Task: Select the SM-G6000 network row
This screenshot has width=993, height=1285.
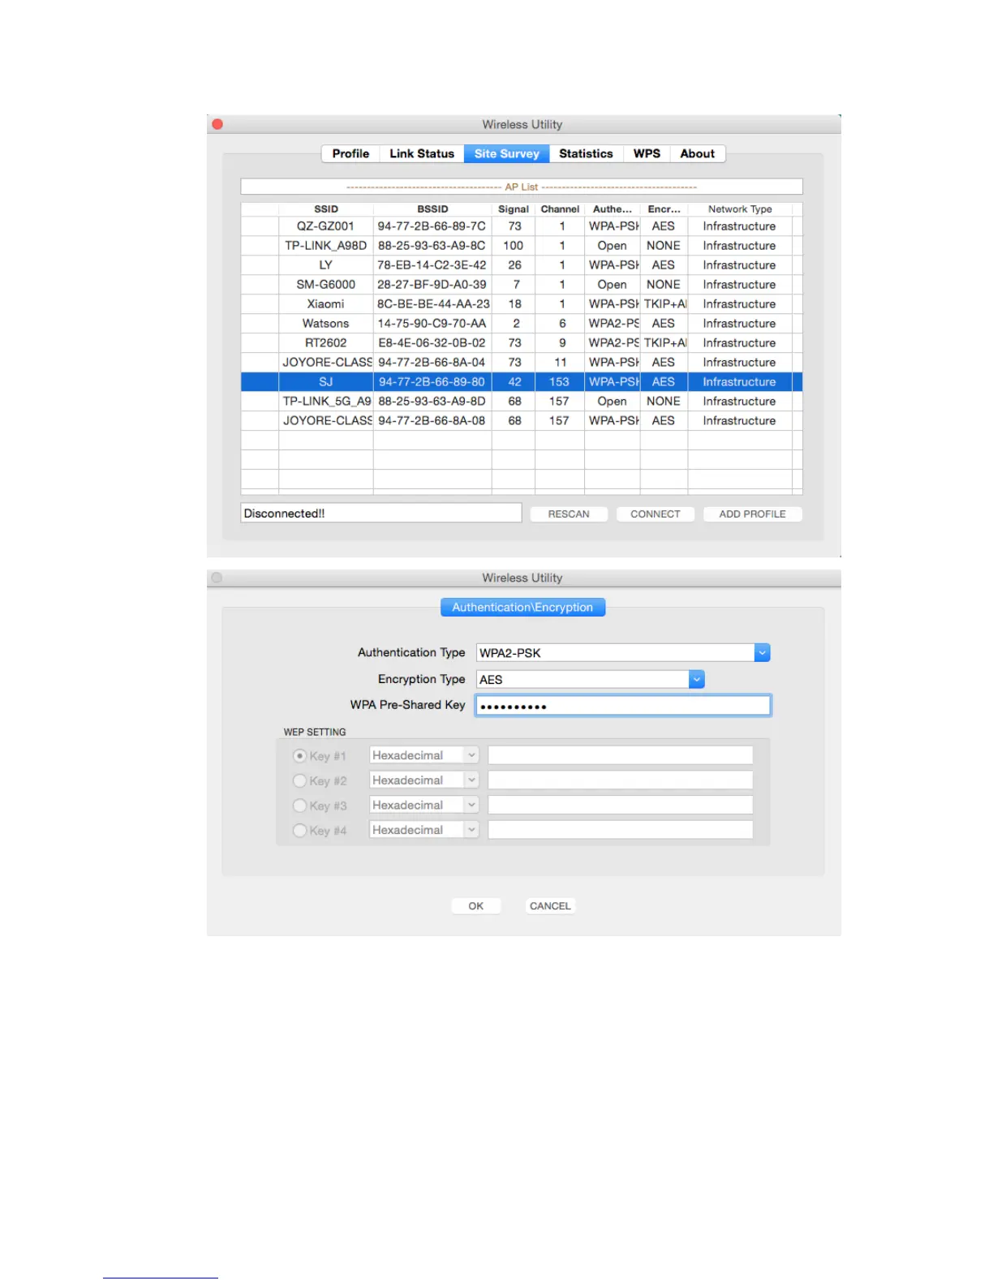Action: [x=522, y=285]
